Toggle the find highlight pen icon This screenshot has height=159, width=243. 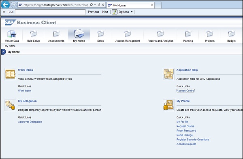coord(115,12)
